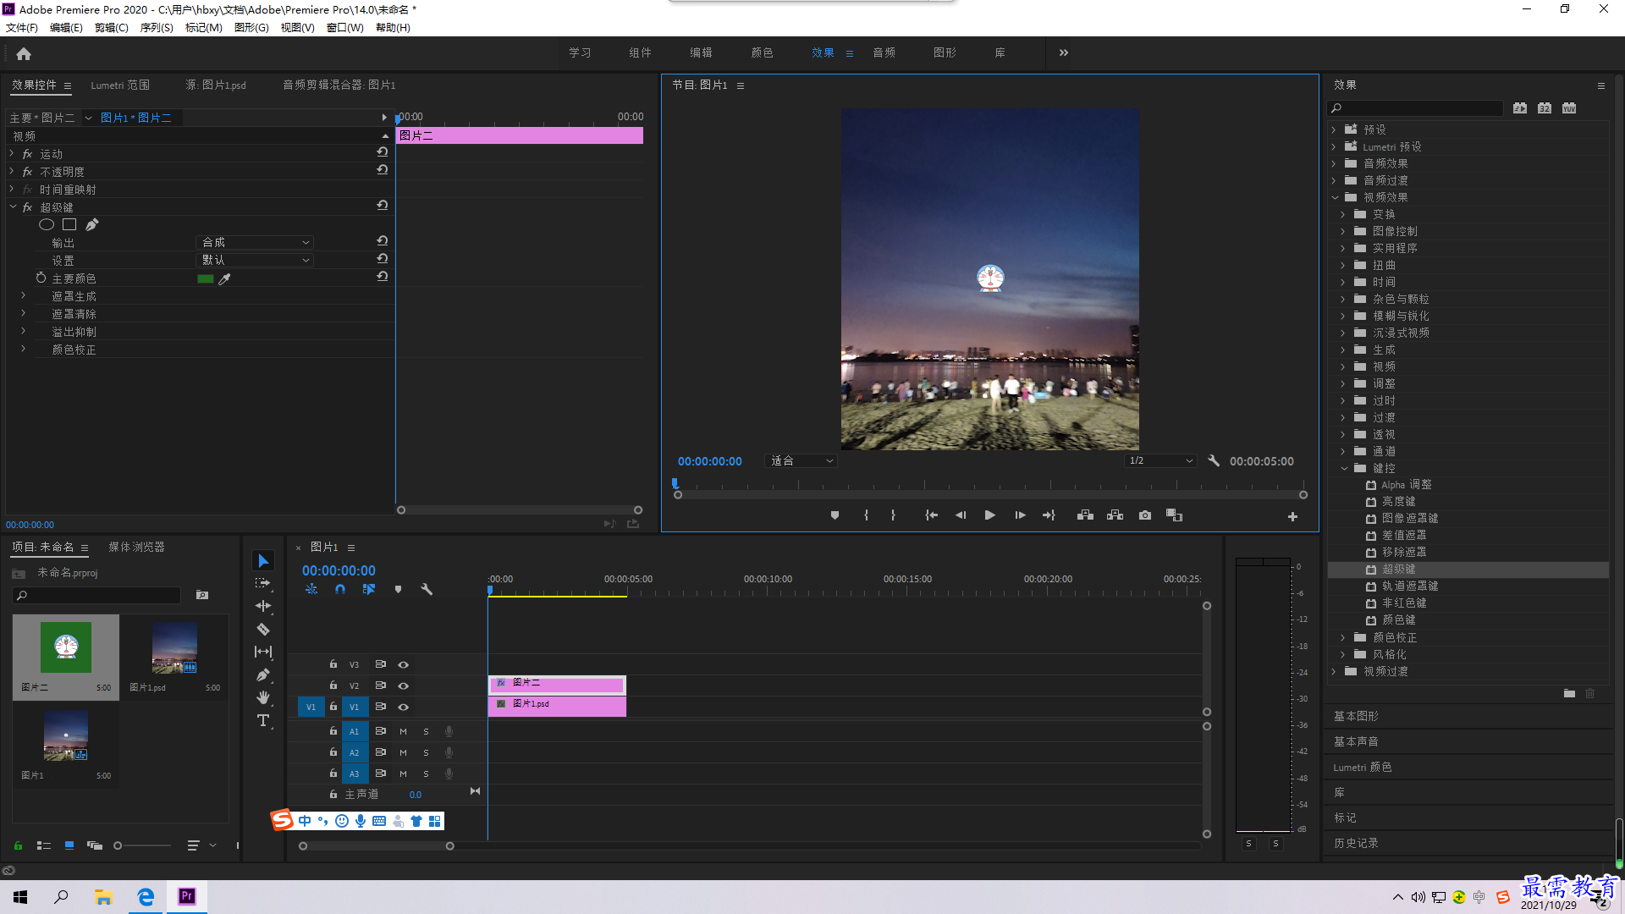Open the 设置 dropdown set to 默认
The image size is (1625, 914).
coord(254,260)
